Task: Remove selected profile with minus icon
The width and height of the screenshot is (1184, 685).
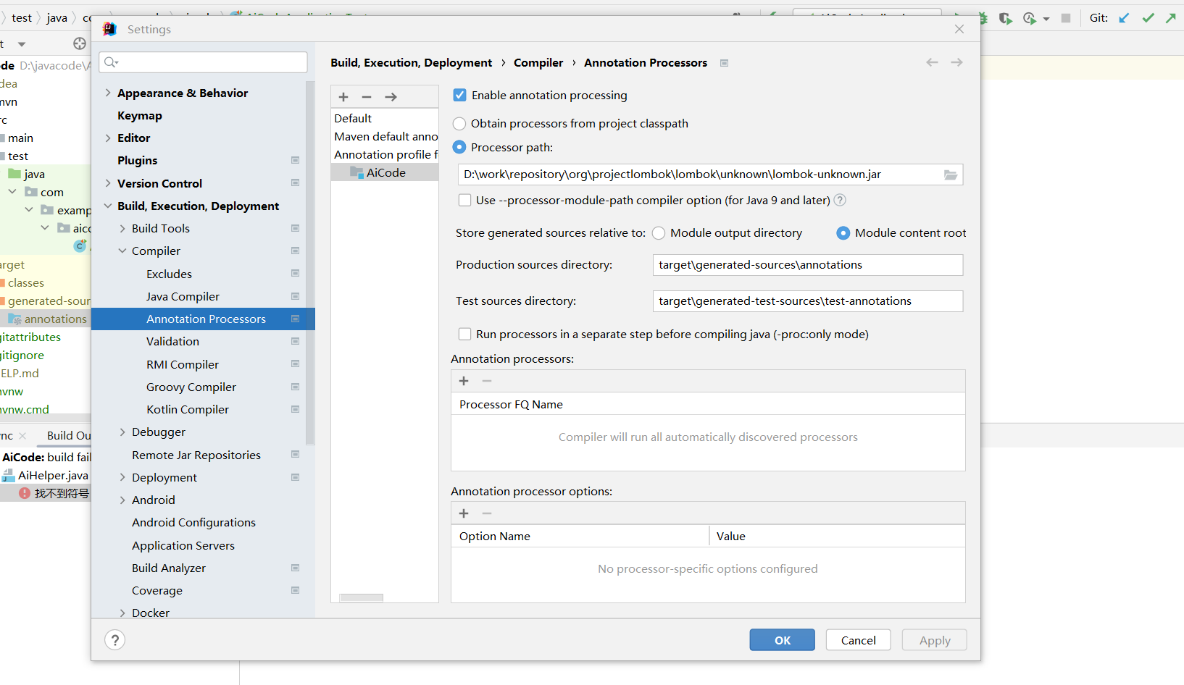Action: (x=367, y=96)
